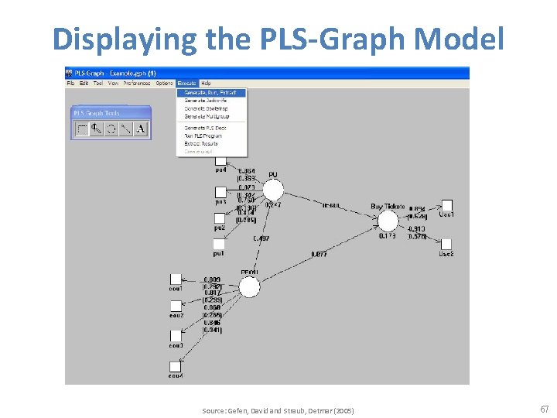557x418 pixels.
Task: Open the Edit menu
Action: [x=84, y=83]
